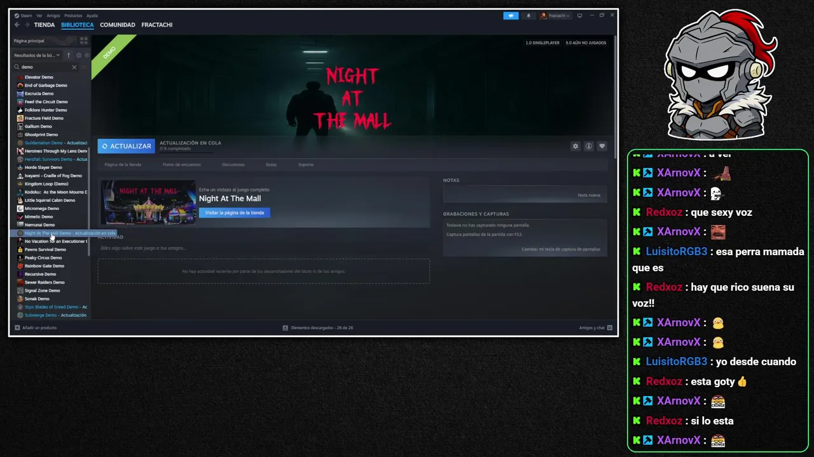The image size is (814, 457).
Task: Open the downloads icon in bottom bar
Action: pyautogui.click(x=286, y=328)
